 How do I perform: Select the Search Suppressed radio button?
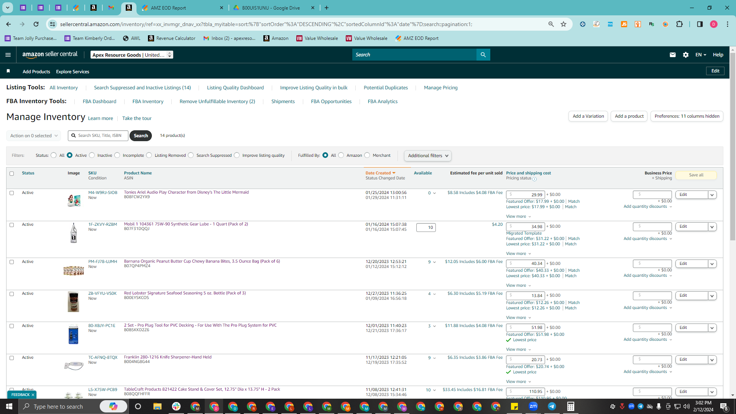pos(191,155)
